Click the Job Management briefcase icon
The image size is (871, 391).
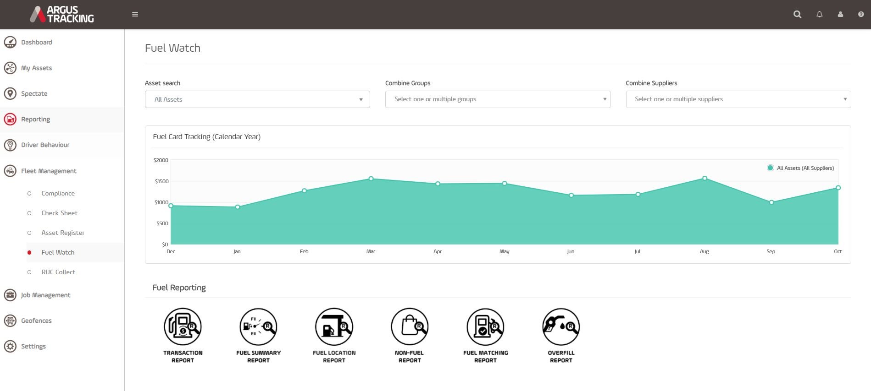coord(10,295)
